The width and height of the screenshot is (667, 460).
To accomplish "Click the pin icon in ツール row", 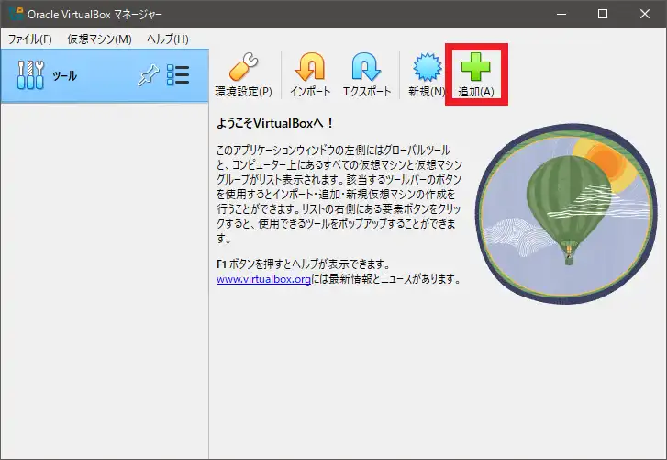I will coord(149,75).
